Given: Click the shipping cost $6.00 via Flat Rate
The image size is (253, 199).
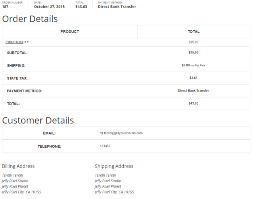Looking at the screenshot, I should pos(193,65).
